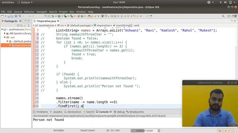Open the Debug launch dropdown arrow
This screenshot has width=238, height=133.
[56, 16]
